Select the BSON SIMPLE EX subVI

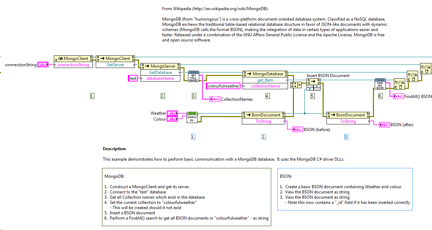[x=192, y=117]
